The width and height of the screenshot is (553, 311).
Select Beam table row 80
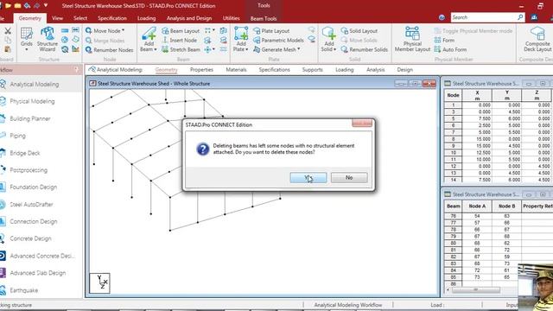click(453, 243)
